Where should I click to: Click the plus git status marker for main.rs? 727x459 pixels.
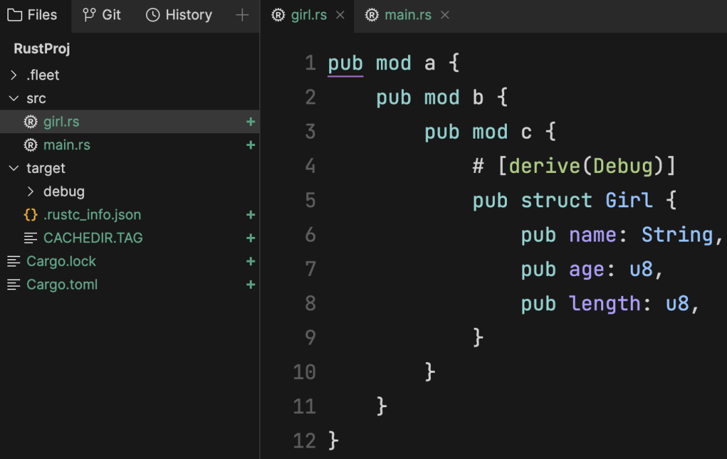tap(251, 145)
